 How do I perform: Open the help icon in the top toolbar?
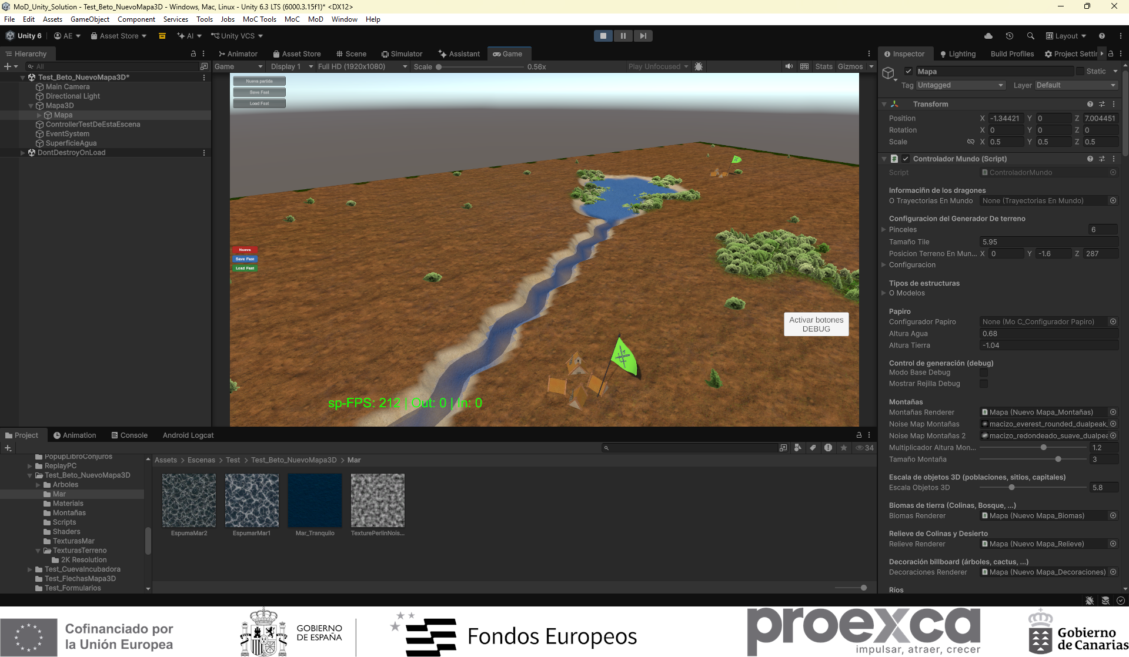point(1102,36)
